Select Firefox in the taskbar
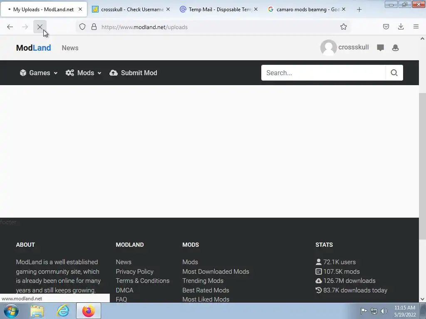426x319 pixels. point(89,311)
